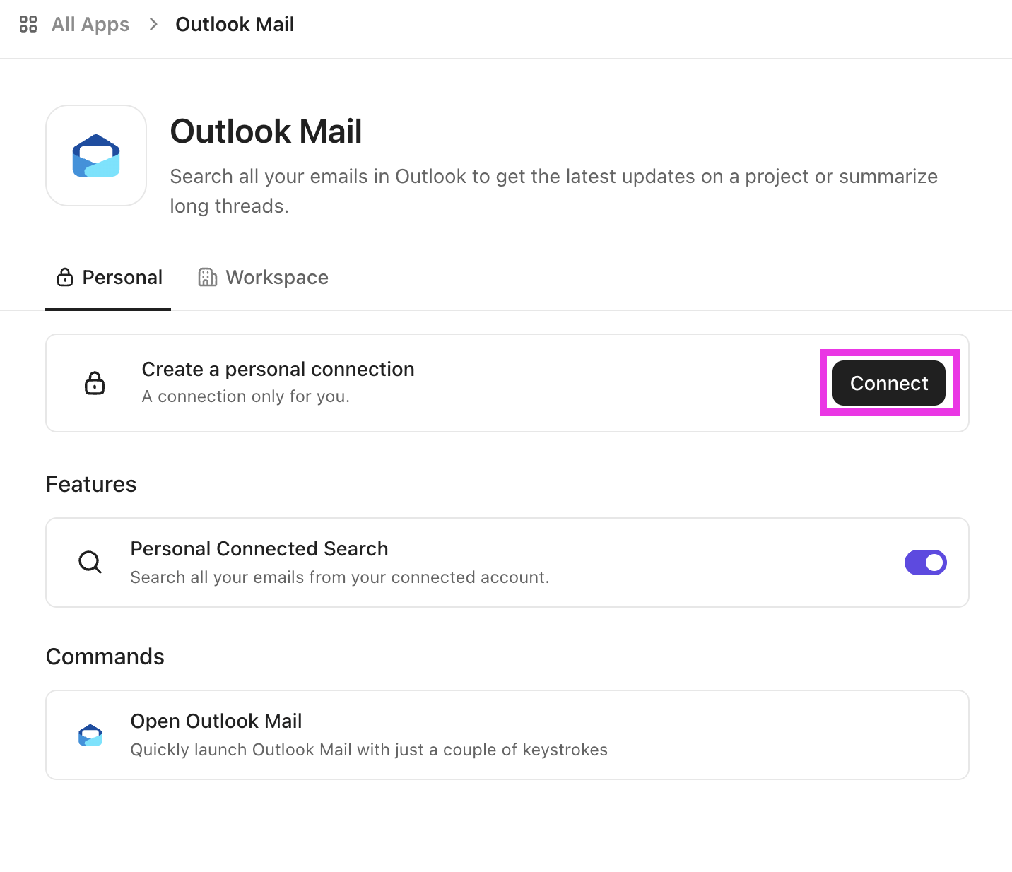Select the magnifying glass search icon
The image size is (1012, 872).
tap(90, 562)
